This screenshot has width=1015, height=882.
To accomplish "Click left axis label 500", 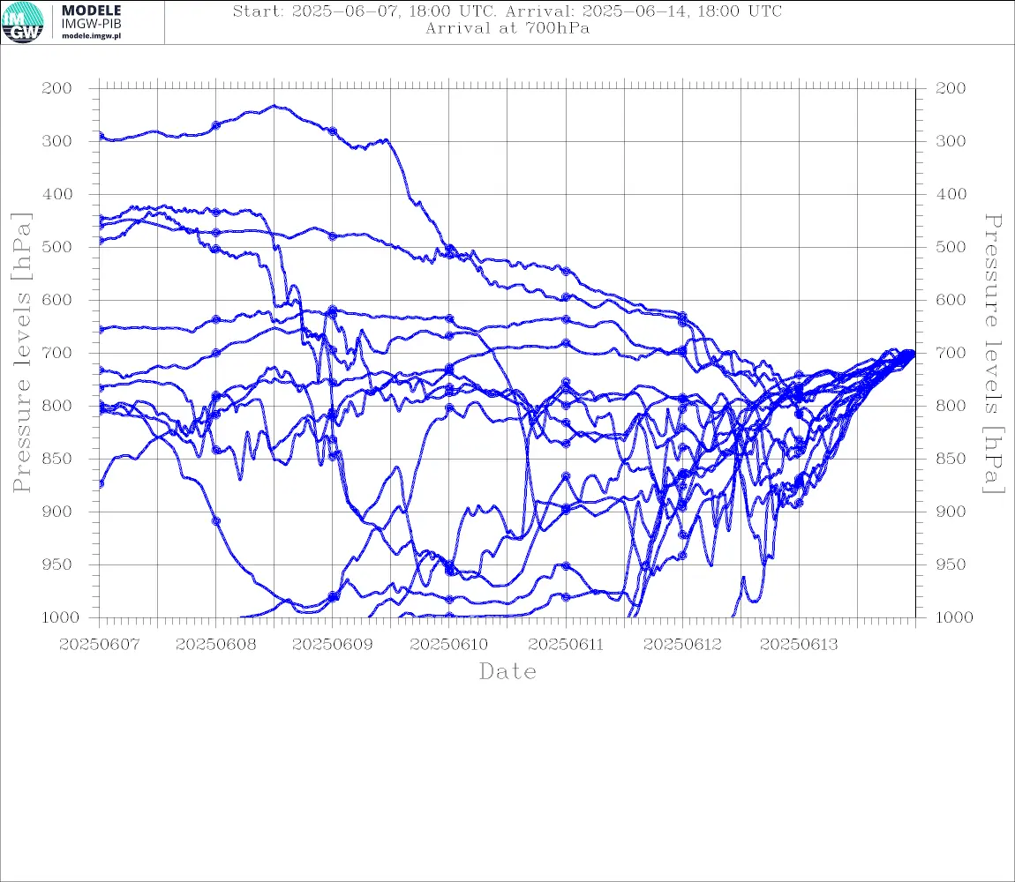I will pos(56,247).
